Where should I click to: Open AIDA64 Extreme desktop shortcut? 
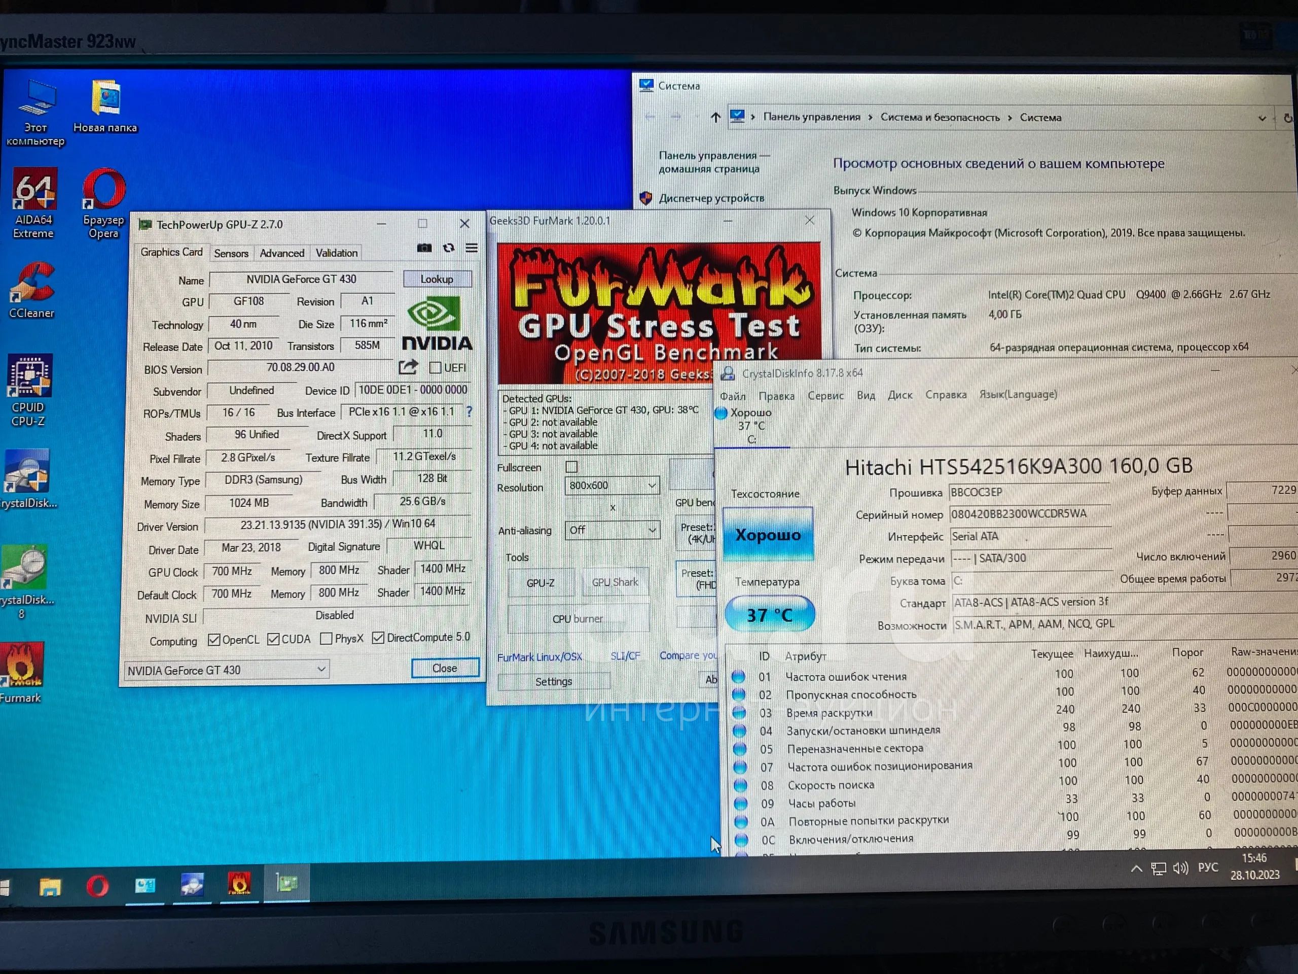[34, 202]
